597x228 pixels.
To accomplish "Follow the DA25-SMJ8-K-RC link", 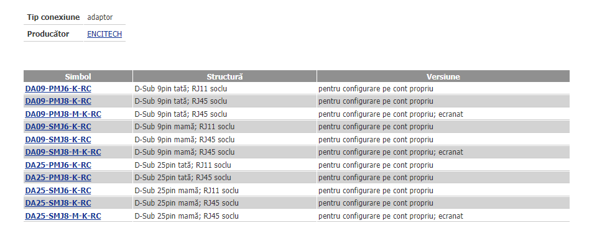I will pyautogui.click(x=58, y=203).
